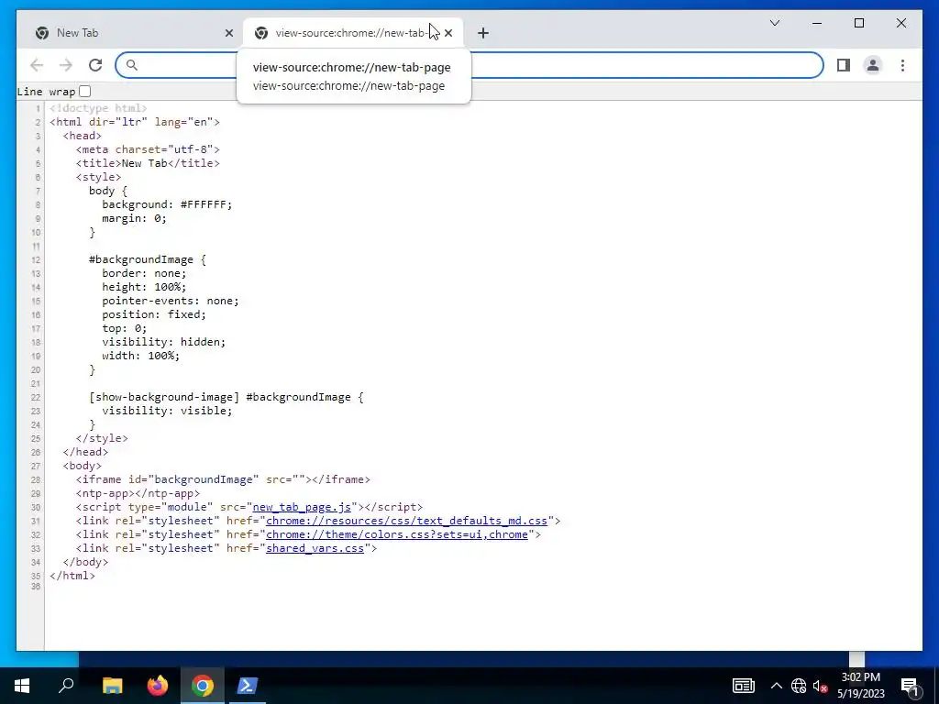Image resolution: width=939 pixels, height=704 pixels.
Task: Click the '<!doctype html>' line
Action: point(98,108)
